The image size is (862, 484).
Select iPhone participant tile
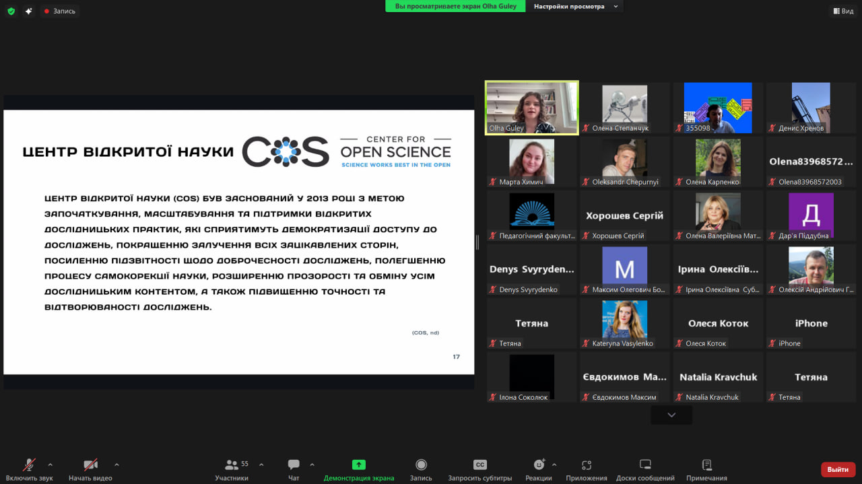[x=811, y=323]
